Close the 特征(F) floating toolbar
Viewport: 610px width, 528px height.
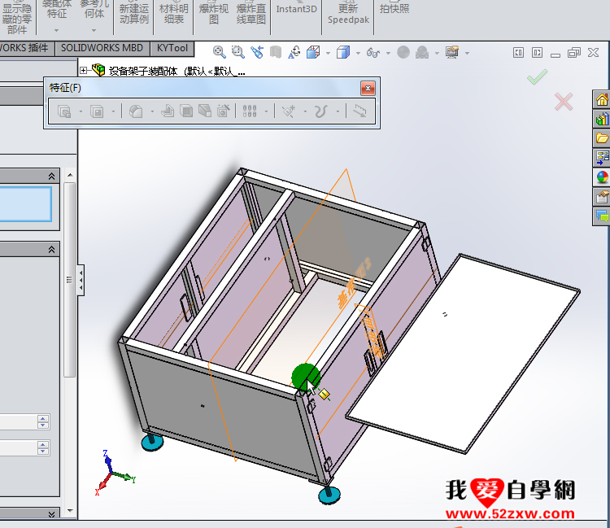(x=368, y=88)
